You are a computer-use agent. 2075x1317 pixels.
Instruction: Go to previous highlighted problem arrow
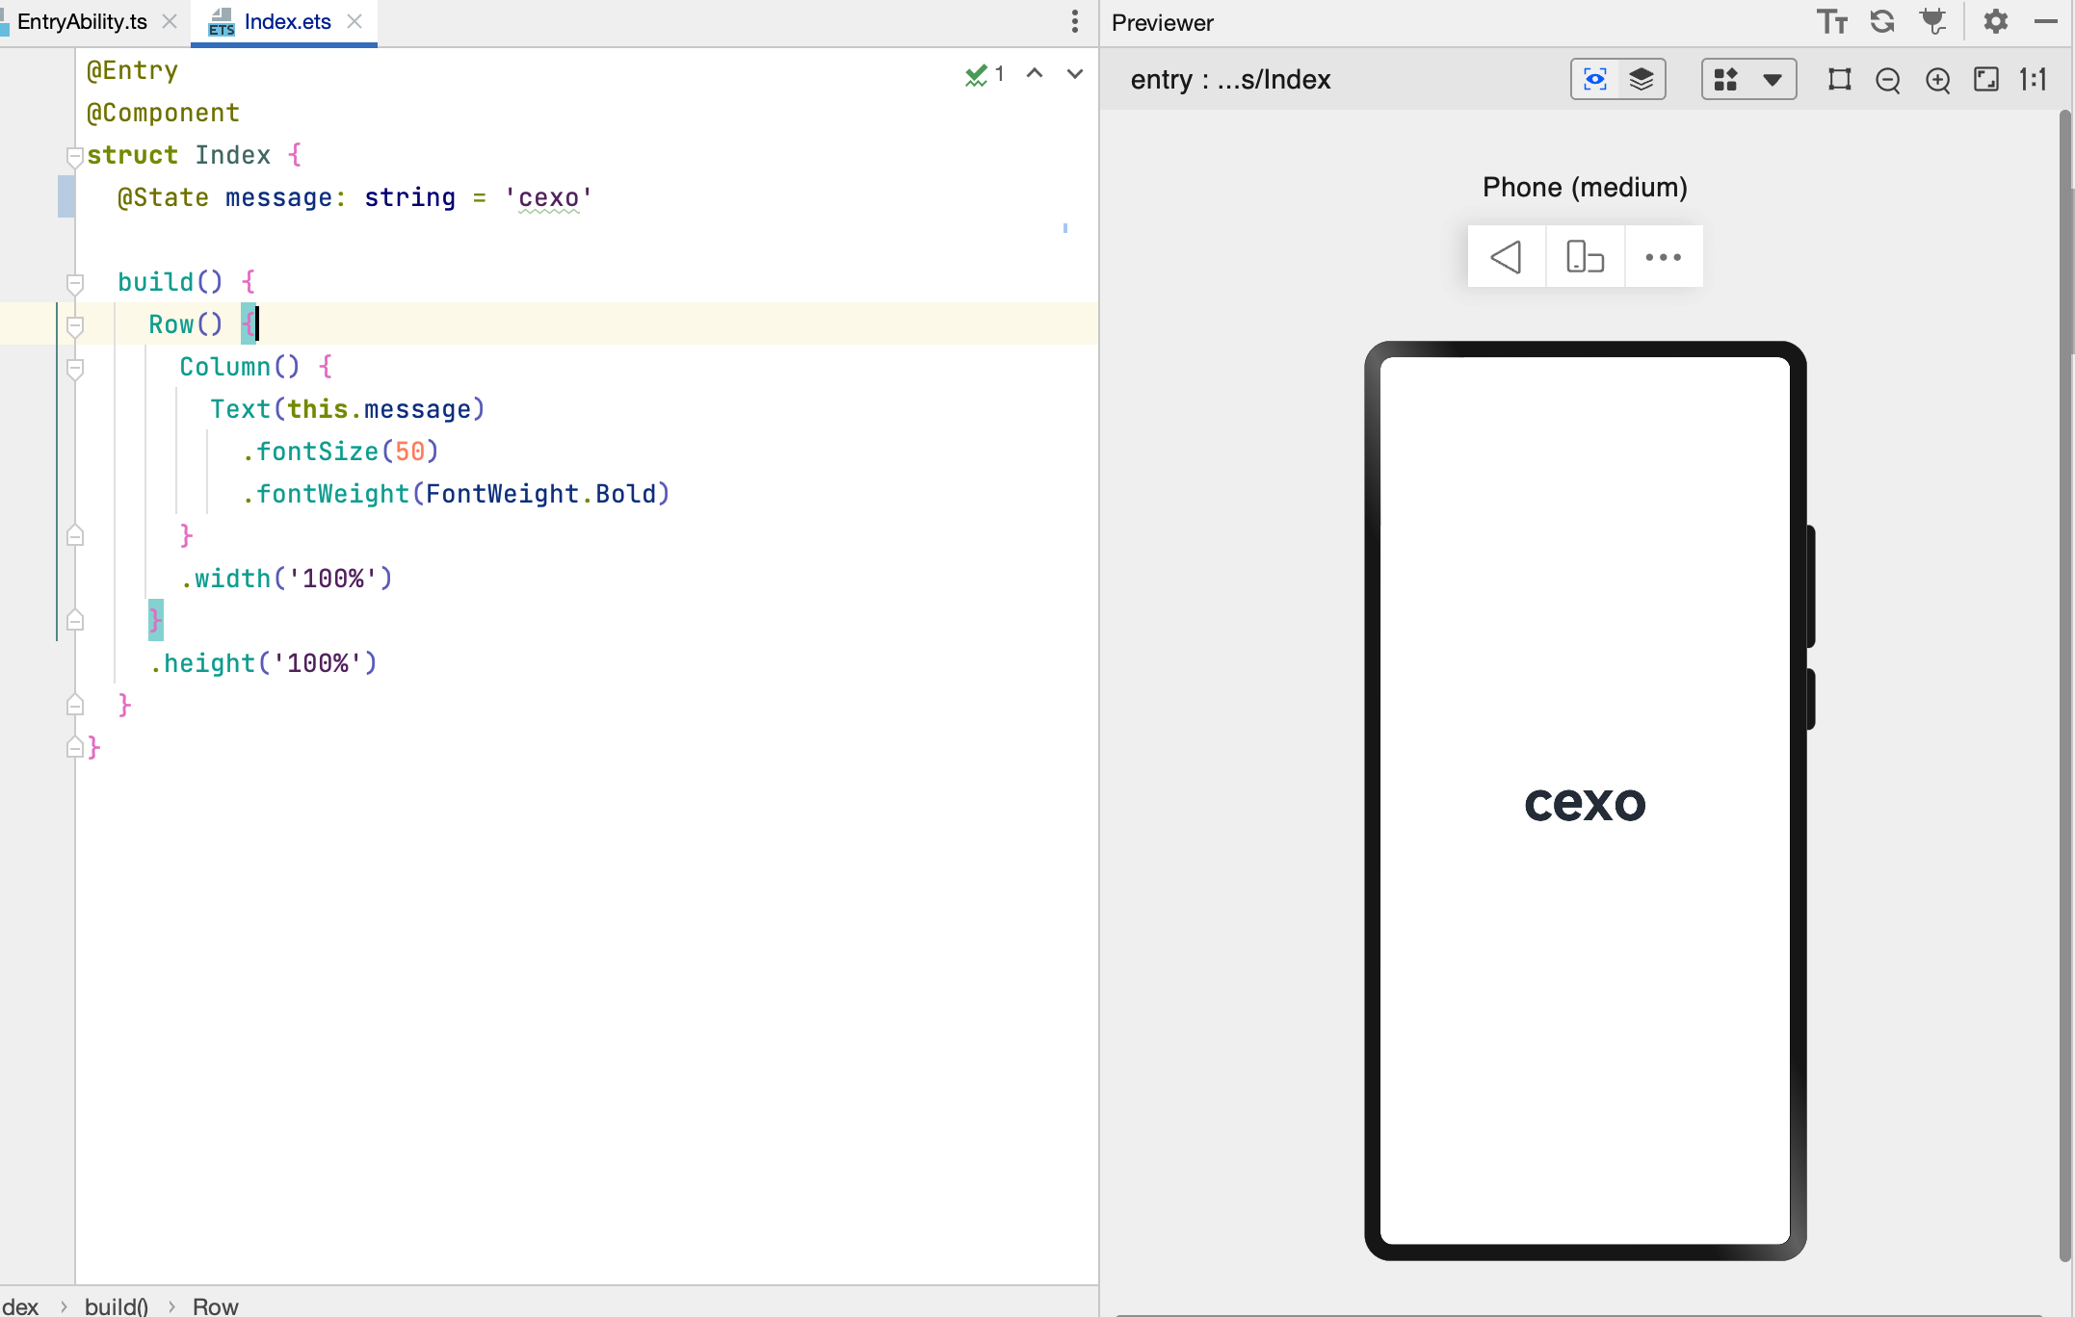click(x=1035, y=73)
